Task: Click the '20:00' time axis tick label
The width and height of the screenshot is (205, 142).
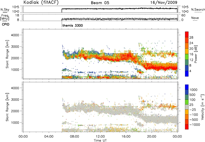Action: point(151,137)
